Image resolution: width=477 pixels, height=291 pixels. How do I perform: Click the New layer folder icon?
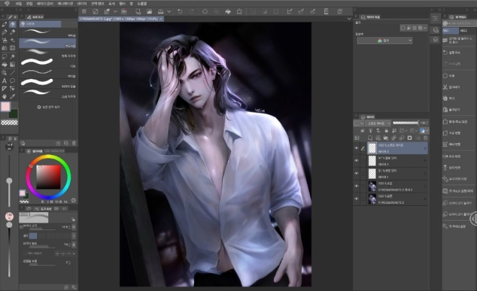[386, 138]
